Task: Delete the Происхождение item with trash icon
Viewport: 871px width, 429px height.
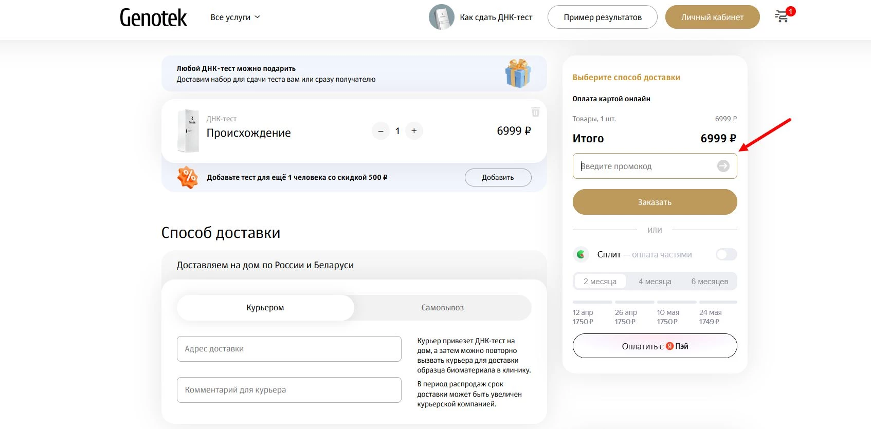Action: click(535, 111)
